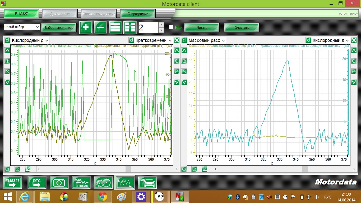Click right chart horizontal scrollbar thumb
The image size is (361, 203).
[x=305, y=169]
